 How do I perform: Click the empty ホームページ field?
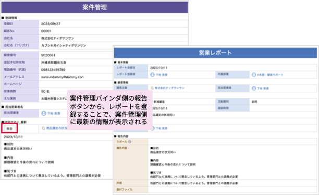[76, 84]
